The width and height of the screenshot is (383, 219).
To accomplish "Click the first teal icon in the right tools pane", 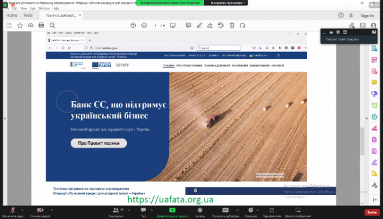I will coord(374,48).
